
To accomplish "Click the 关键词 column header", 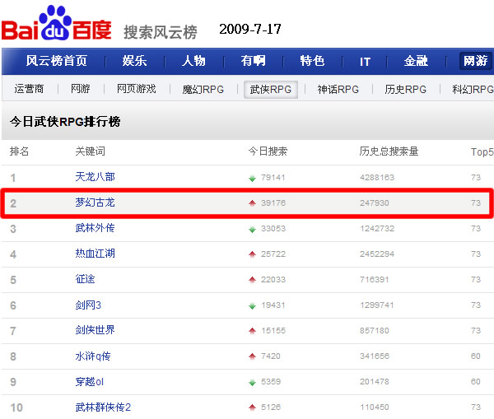I will (90, 151).
